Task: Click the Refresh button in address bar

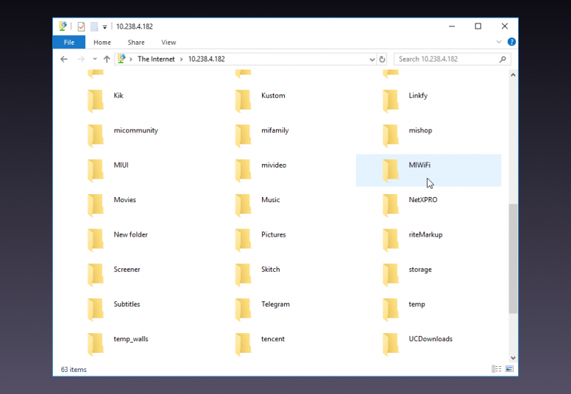Action: [x=382, y=59]
